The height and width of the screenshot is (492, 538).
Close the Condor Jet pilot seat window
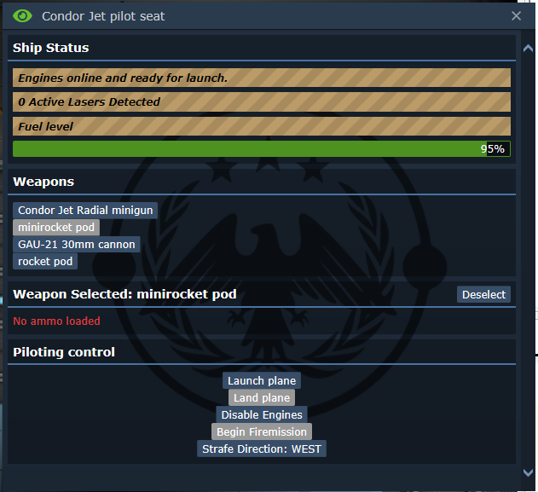coord(516,16)
